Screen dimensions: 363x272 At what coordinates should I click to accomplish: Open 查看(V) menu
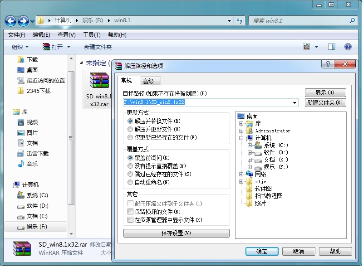tap(66, 35)
